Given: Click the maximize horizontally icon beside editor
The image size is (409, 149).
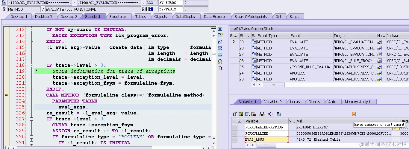Looking at the screenshot, I should (220, 55).
